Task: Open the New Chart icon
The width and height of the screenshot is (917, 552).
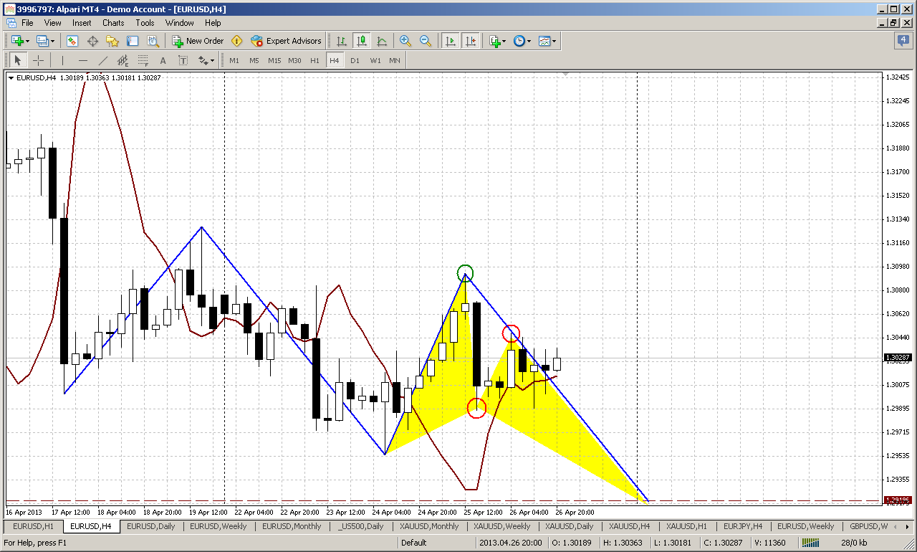Action: [16, 41]
